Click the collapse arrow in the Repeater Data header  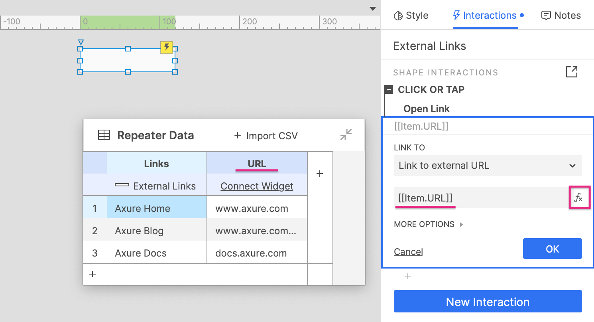click(345, 135)
